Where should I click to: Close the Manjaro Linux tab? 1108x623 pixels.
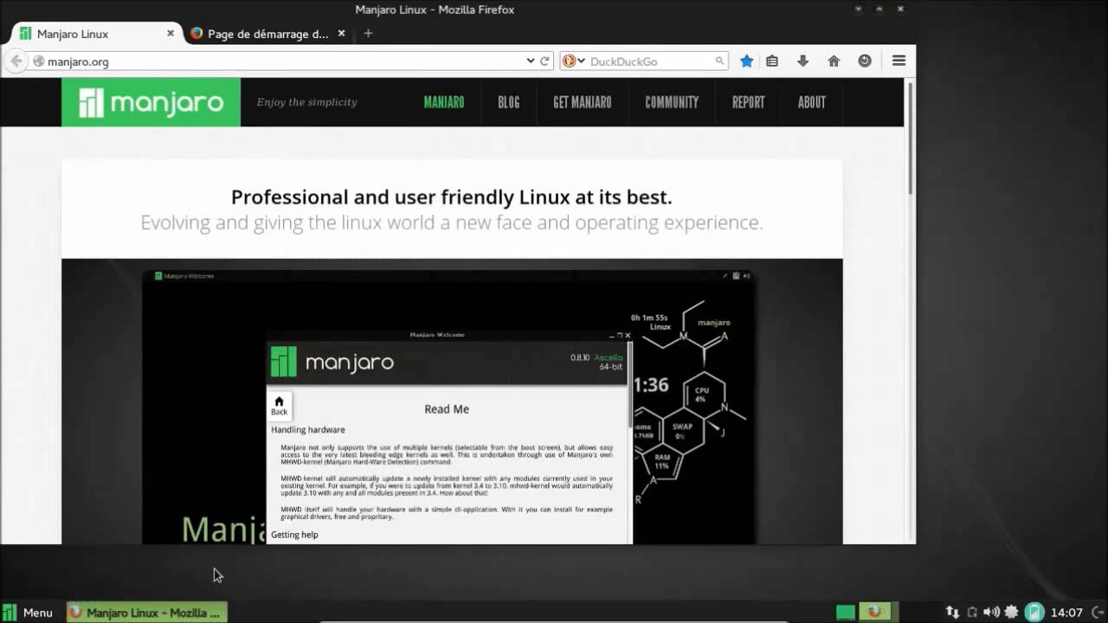coord(171,34)
